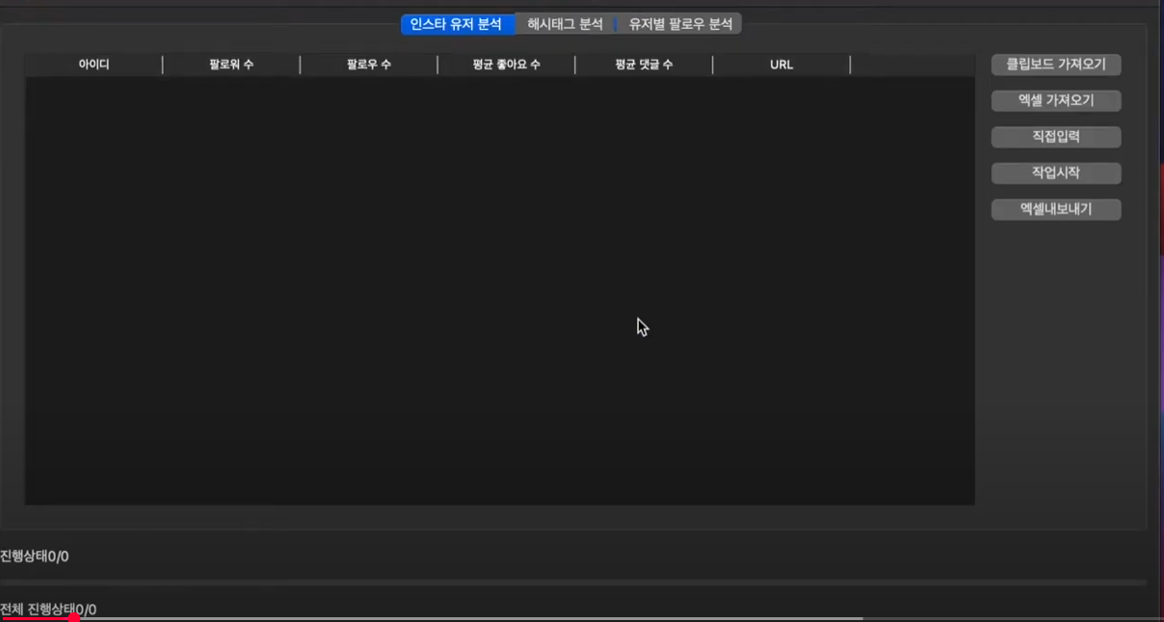
Task: Click the 진행상태0/0 status label
Action: click(x=35, y=557)
